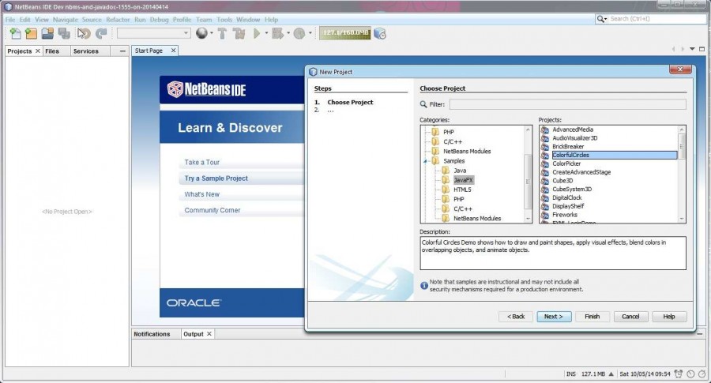Open the Refactor menu

118,20
